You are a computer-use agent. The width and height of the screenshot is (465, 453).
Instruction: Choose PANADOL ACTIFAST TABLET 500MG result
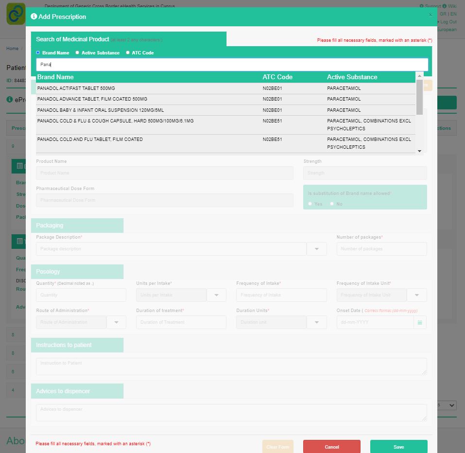(x=76, y=88)
